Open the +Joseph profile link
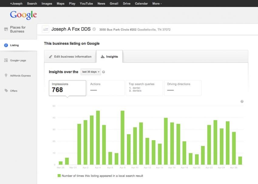This screenshot has height=184, width=258. coord(16,3)
